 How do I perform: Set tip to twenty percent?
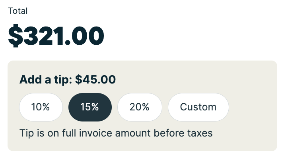tap(139, 107)
